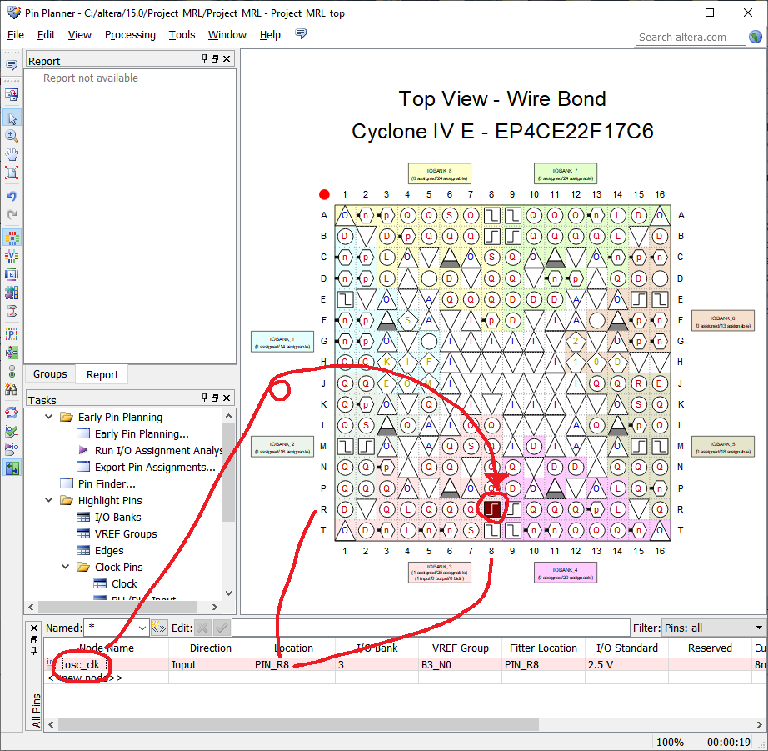Float the Tasks panel window
This screenshot has height=751, width=768.
pos(215,398)
